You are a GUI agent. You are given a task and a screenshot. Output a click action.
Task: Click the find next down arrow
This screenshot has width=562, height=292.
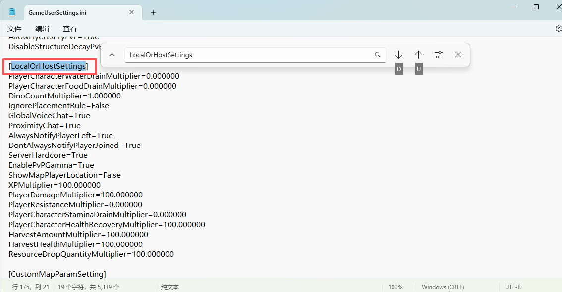(x=398, y=55)
